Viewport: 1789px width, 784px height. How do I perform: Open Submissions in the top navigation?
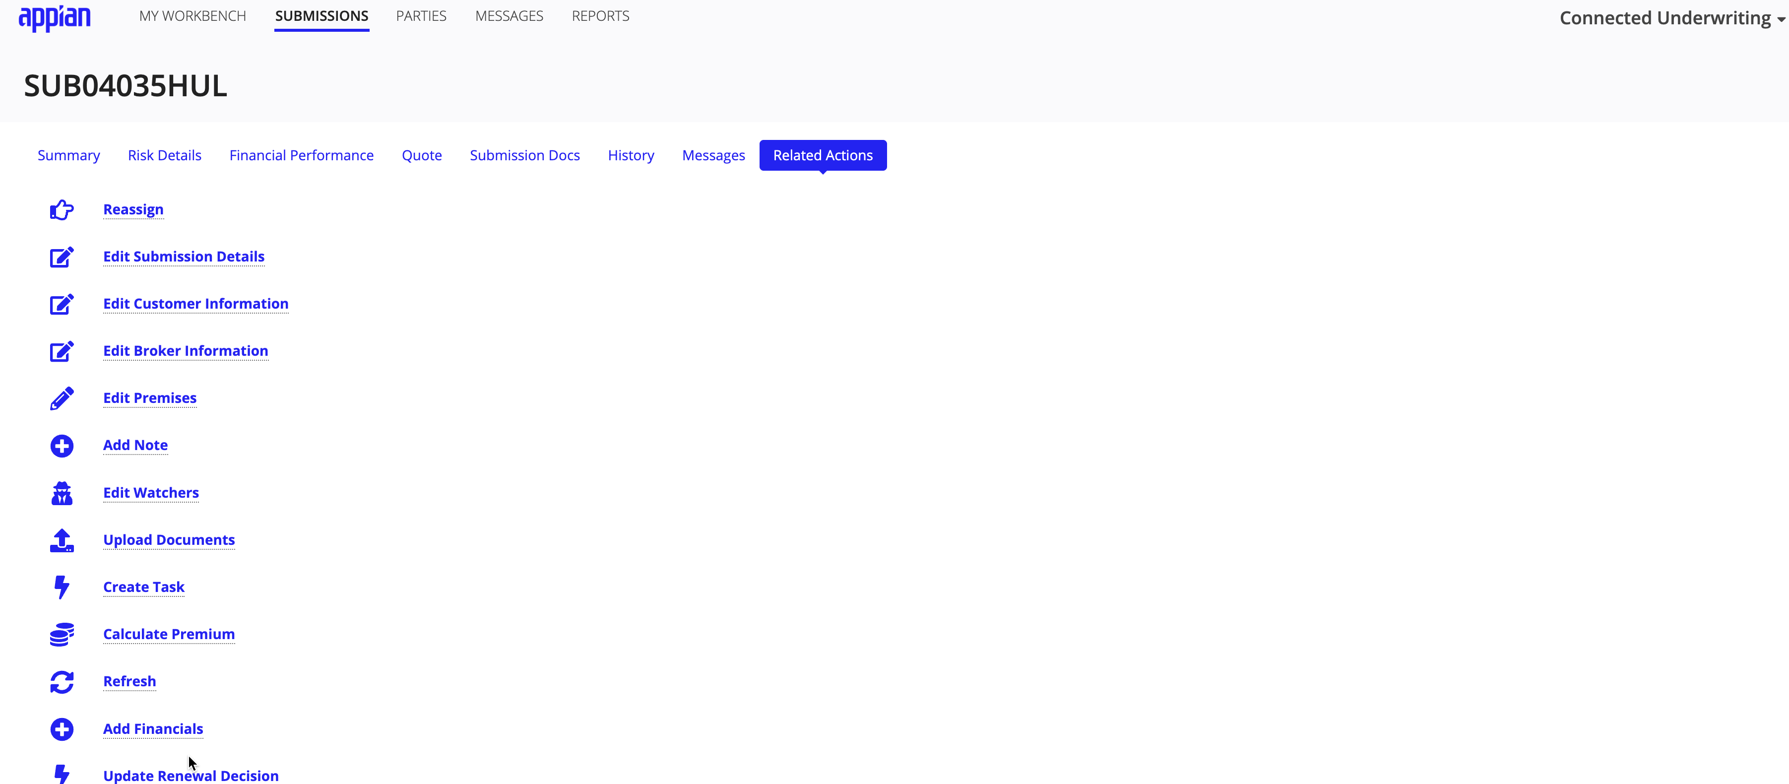321,16
